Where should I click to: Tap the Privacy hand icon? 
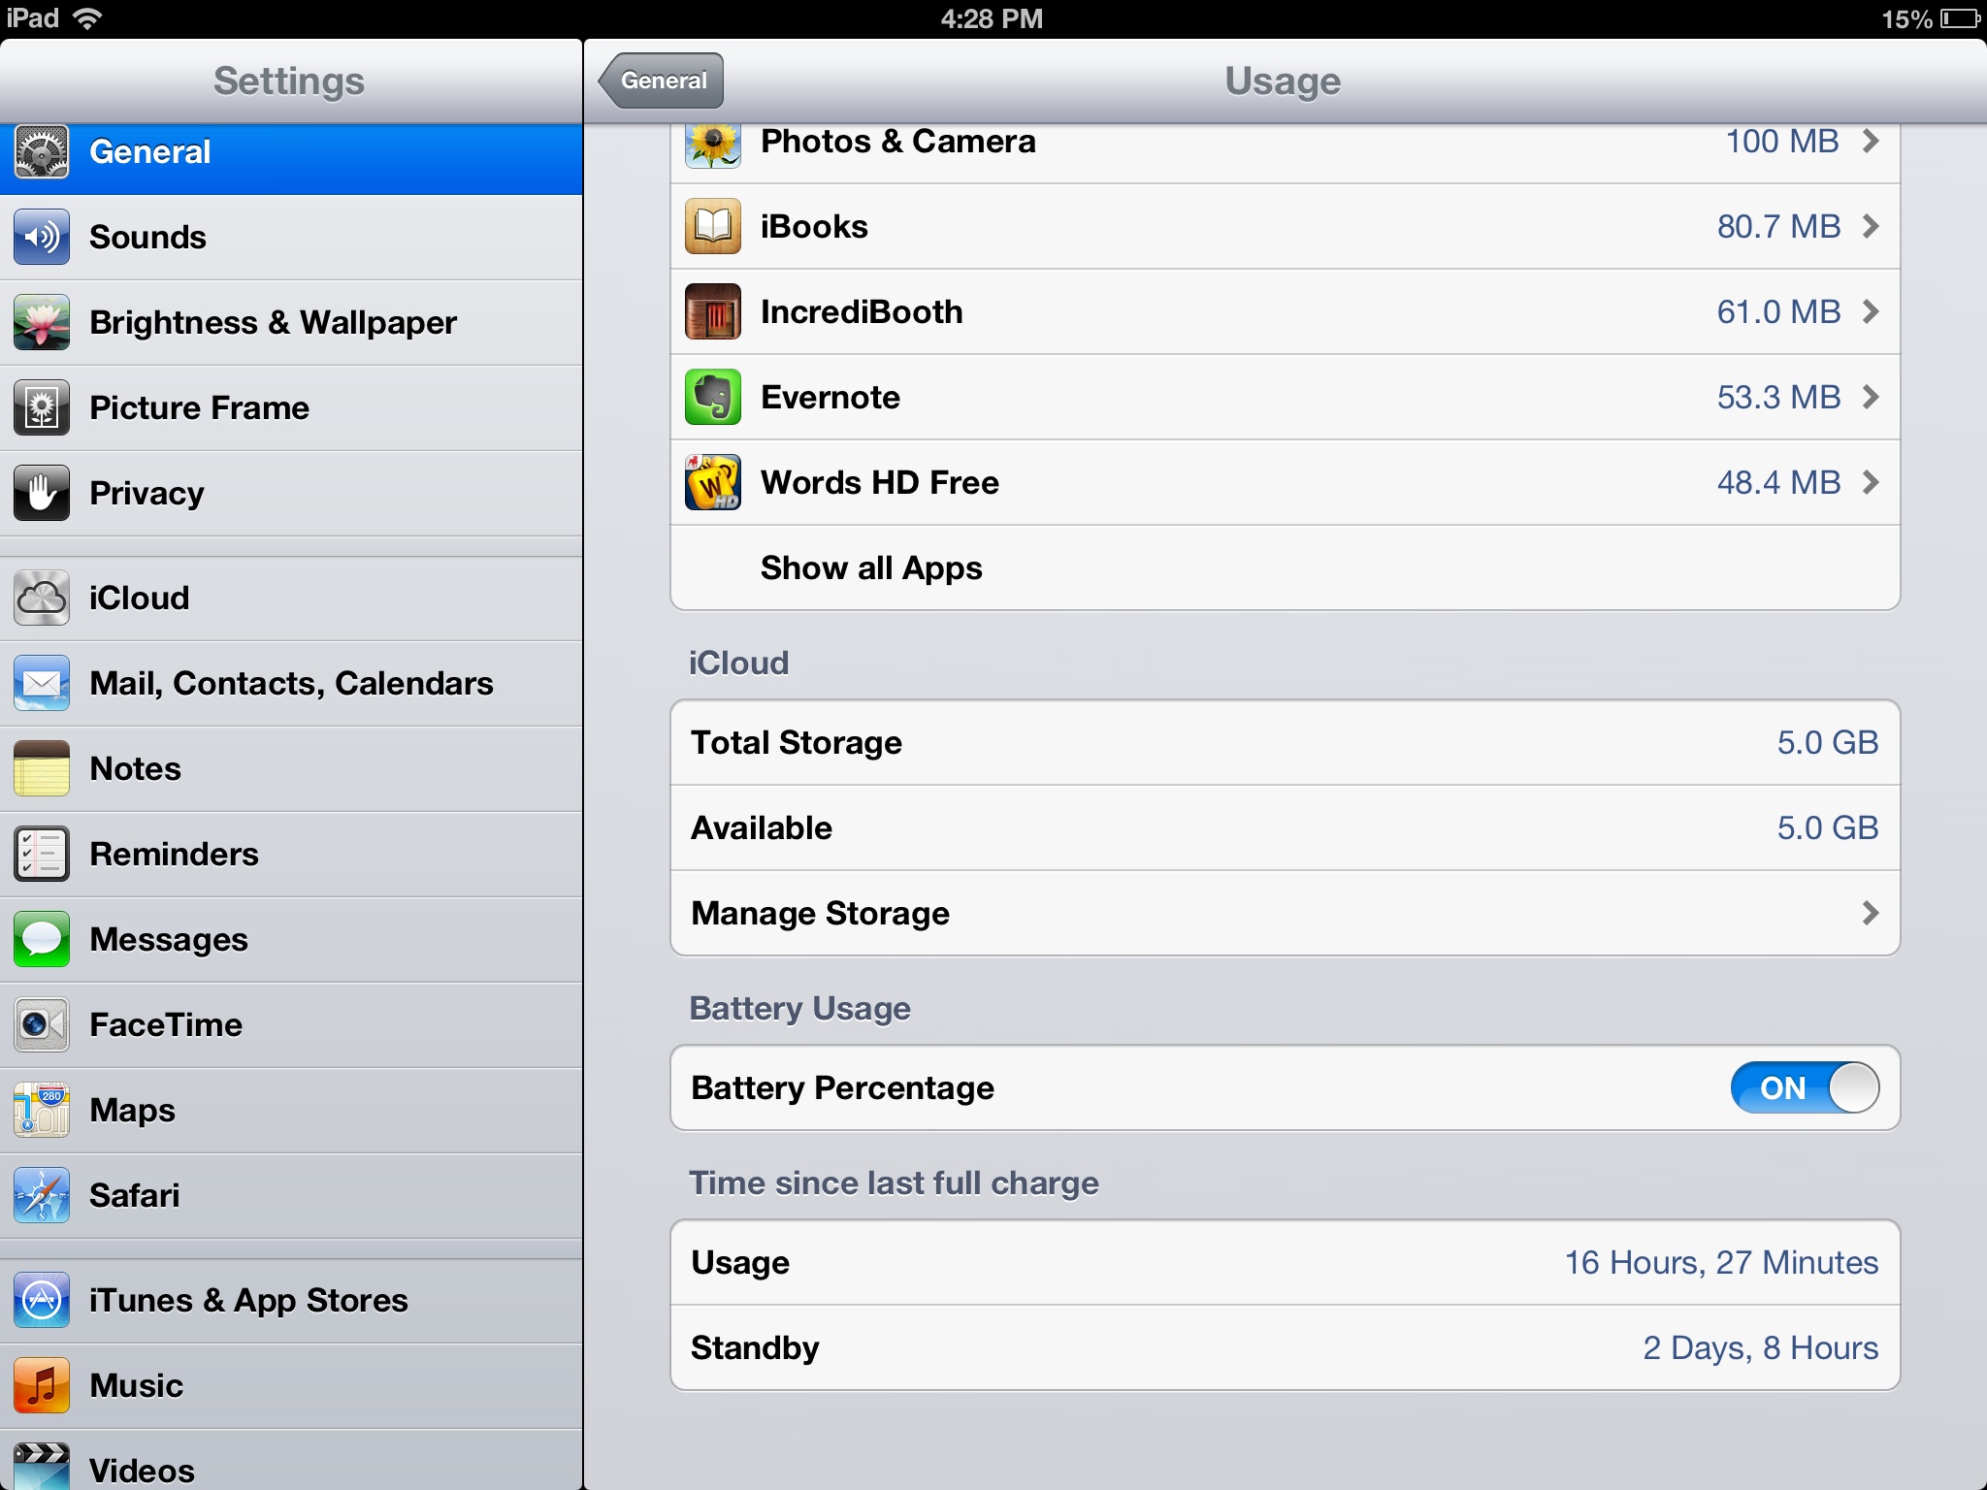[x=42, y=493]
